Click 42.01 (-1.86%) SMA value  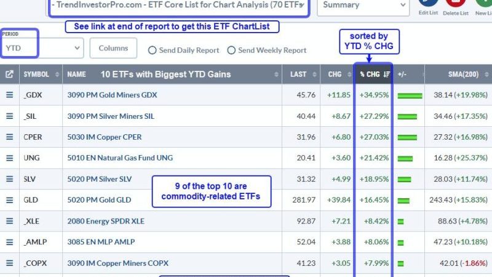[464, 263]
